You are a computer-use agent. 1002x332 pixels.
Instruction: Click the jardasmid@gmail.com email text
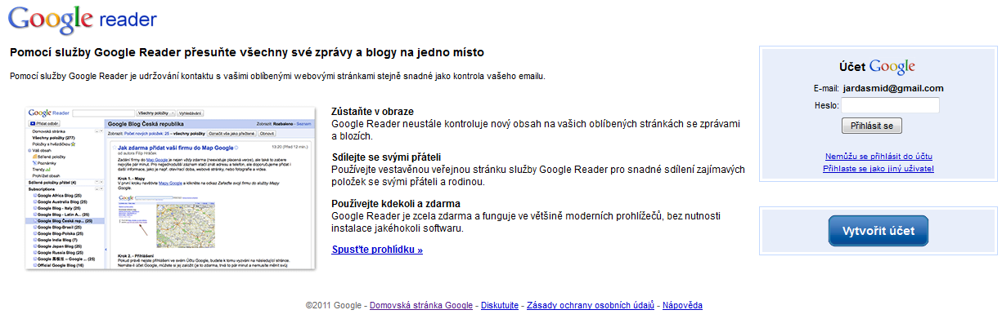point(893,88)
